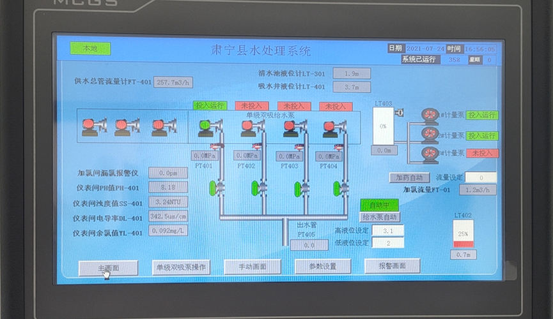
Task: Click the 流量设定 flow setpoint field
Action: pyautogui.click(x=480, y=177)
